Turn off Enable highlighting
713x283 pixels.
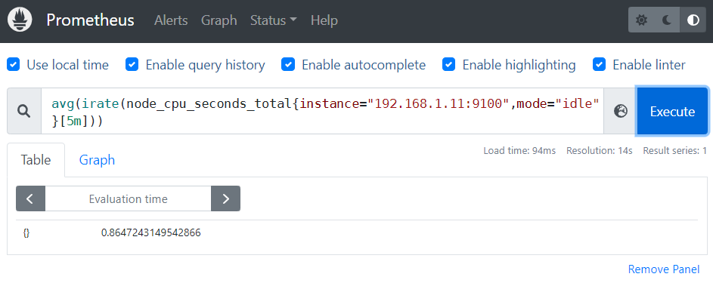pos(449,65)
